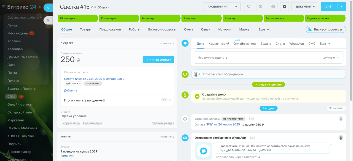The height and width of the screenshot is (161, 353).
Task: Click the СЧЁТ button
Action: click(x=329, y=7)
